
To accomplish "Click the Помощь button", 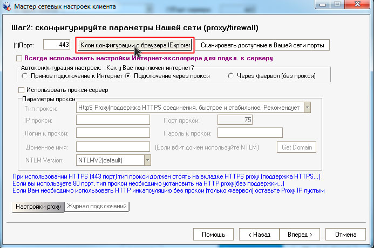I will (x=213, y=235).
